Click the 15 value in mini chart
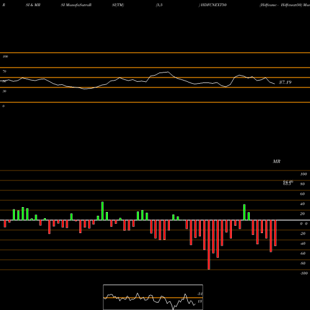 pos(200,301)
